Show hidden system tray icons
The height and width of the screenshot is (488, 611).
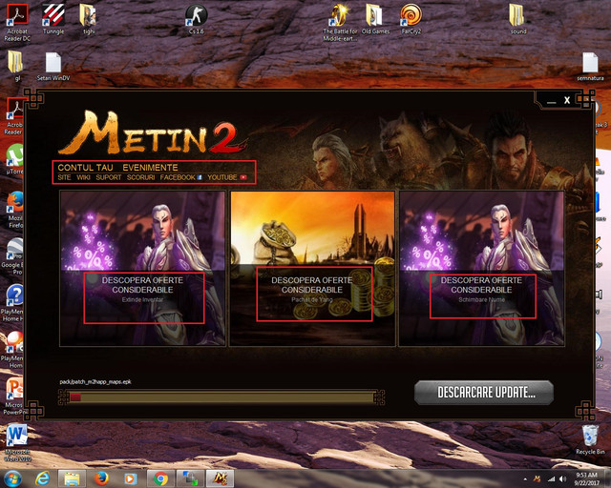[x=525, y=479]
